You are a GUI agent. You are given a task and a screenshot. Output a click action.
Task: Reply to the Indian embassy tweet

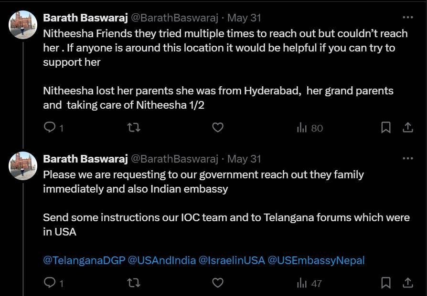click(x=50, y=283)
